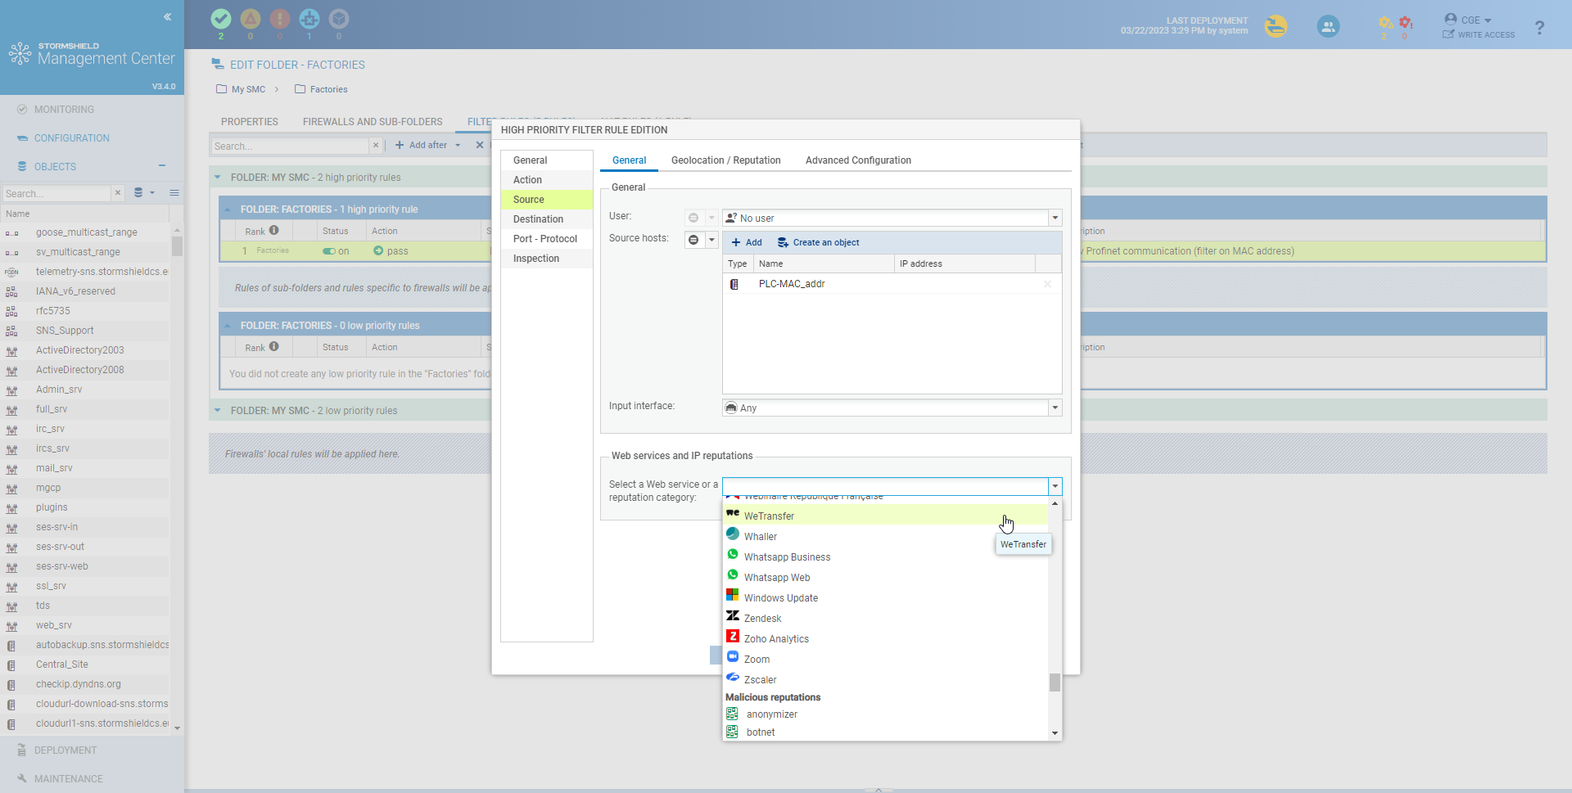The image size is (1572, 793).
Task: Collapse FOLDER: FACTORIES high priority rule
Action: [x=228, y=210]
